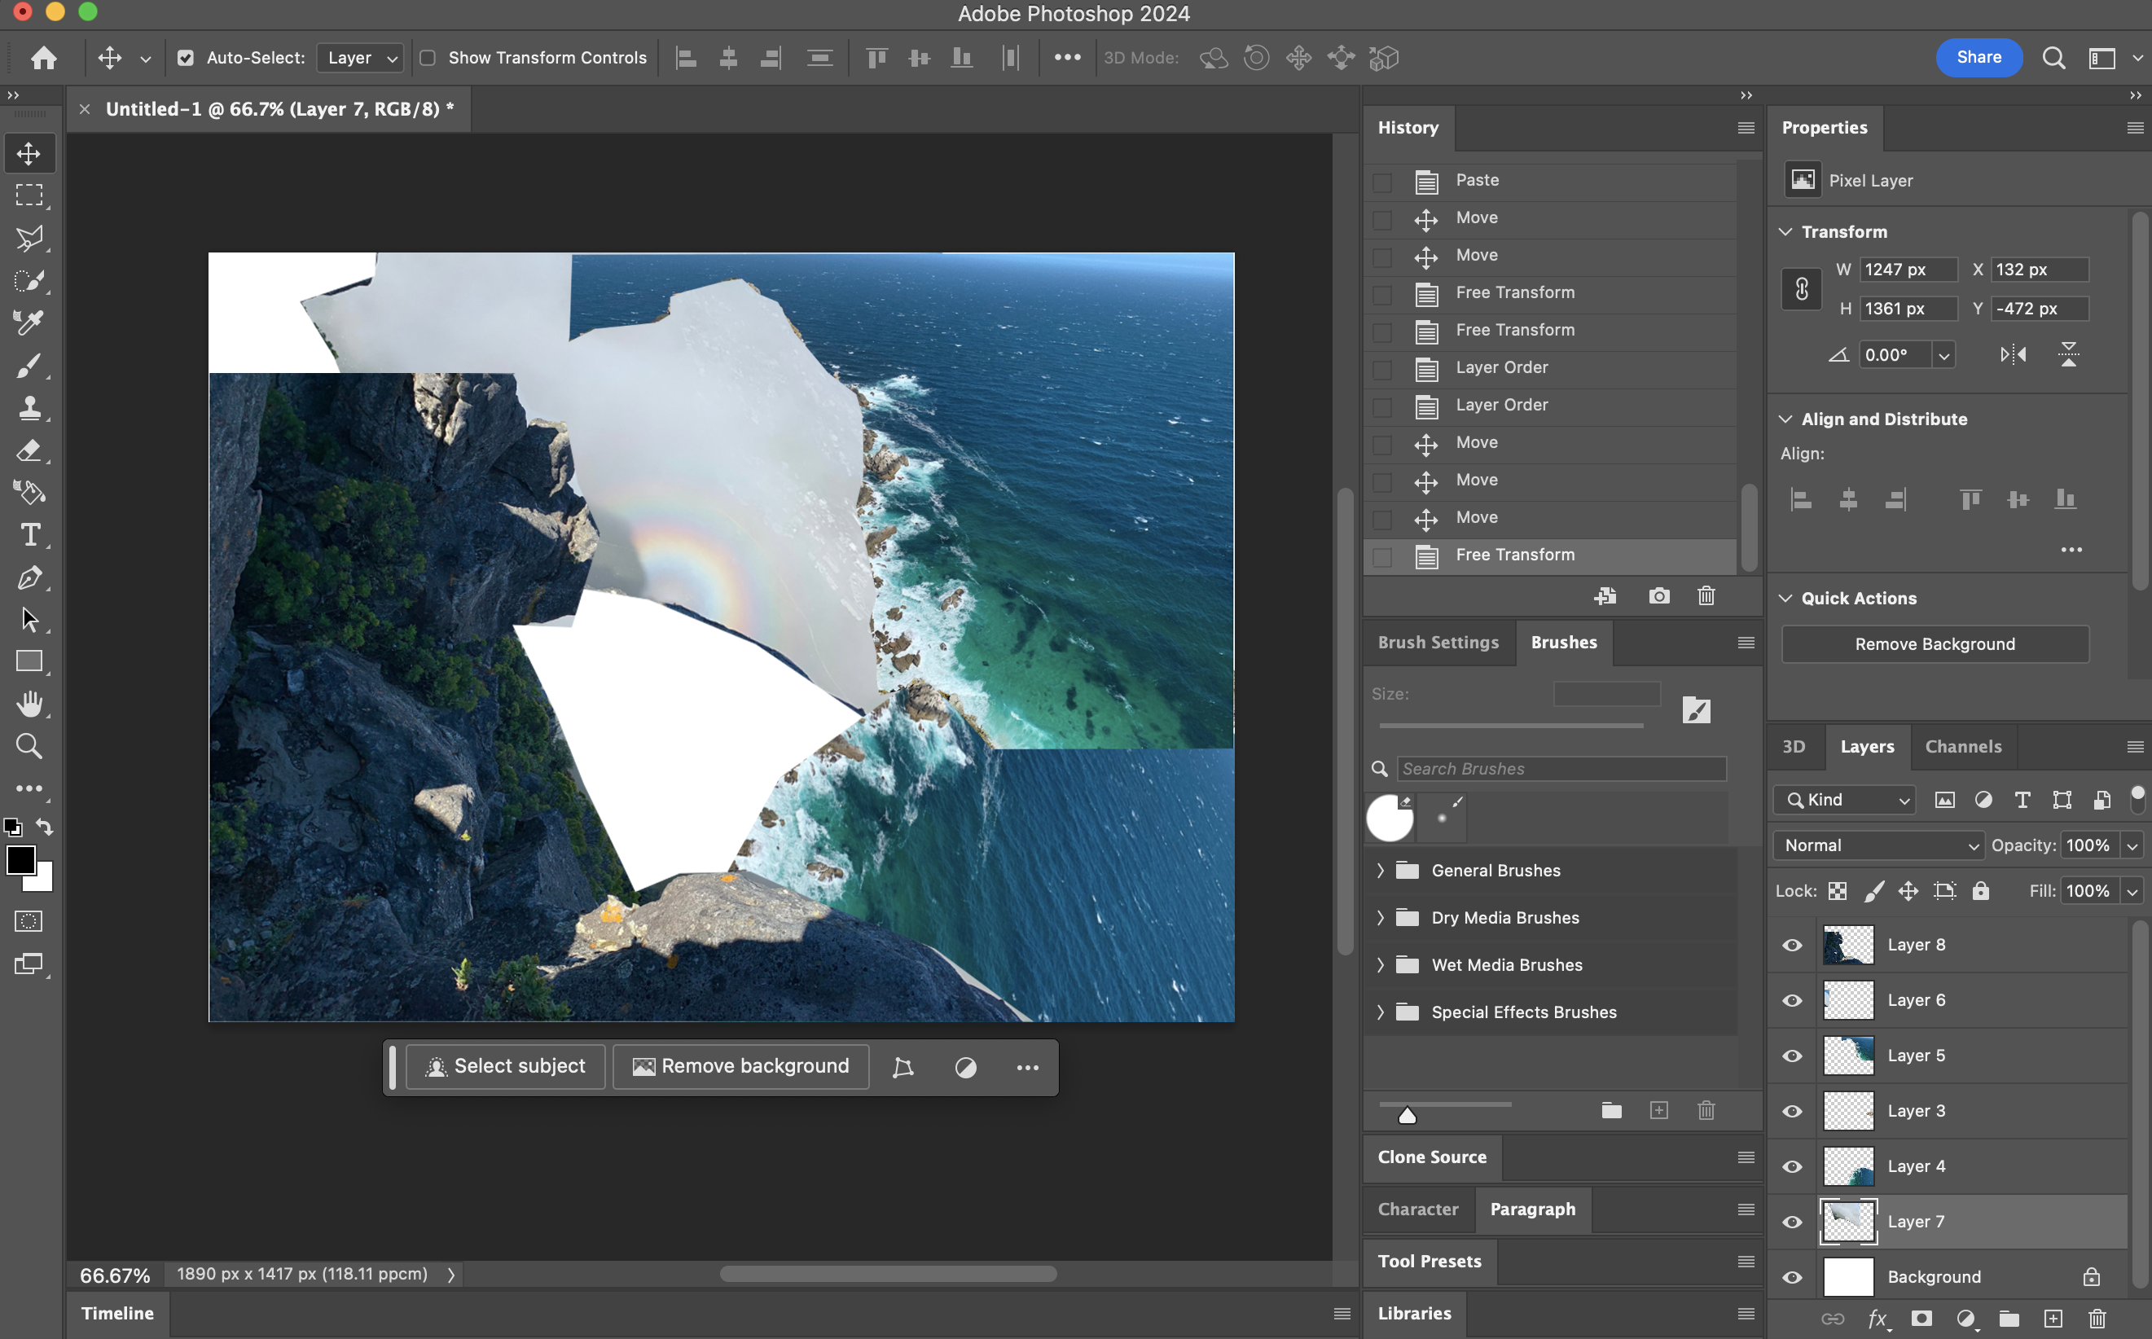Select the Eraser tool
The image size is (2152, 1339).
tap(29, 450)
